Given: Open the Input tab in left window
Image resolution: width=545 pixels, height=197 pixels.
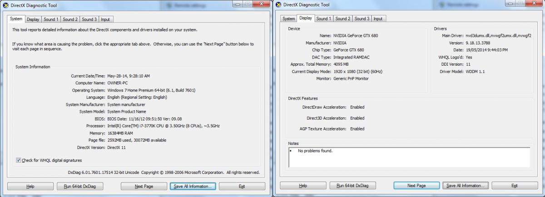Looking at the screenshot, I should tap(105, 19).
